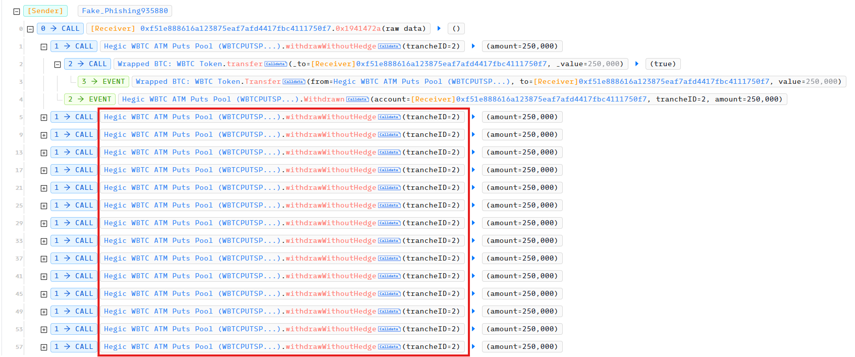Open calldata badge on line 17 call

pyautogui.click(x=389, y=170)
